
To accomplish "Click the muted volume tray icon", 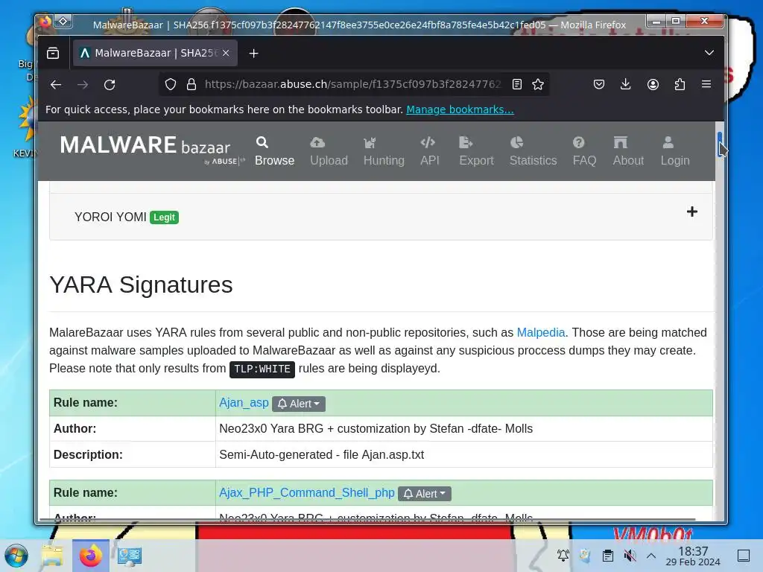I will [630, 556].
